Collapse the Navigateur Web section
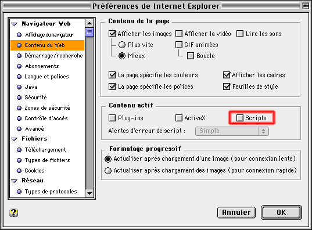The width and height of the screenshot is (312, 230). [x=15, y=24]
